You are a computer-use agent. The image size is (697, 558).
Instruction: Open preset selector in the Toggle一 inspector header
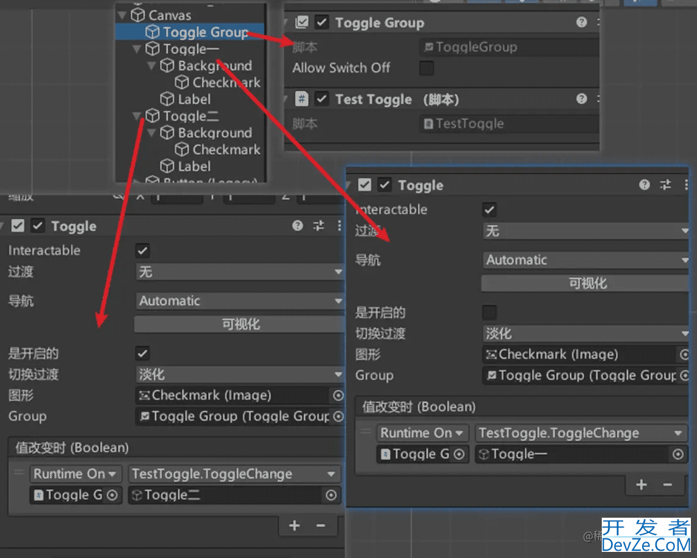pos(665,184)
